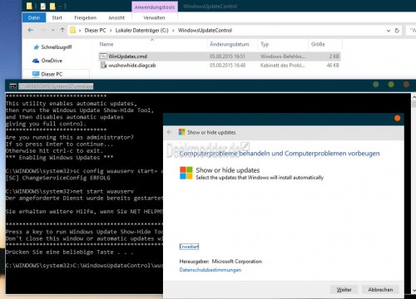Click the folder icon in address bar
This screenshot has width=416, height=299.
pyautogui.click(x=72, y=30)
